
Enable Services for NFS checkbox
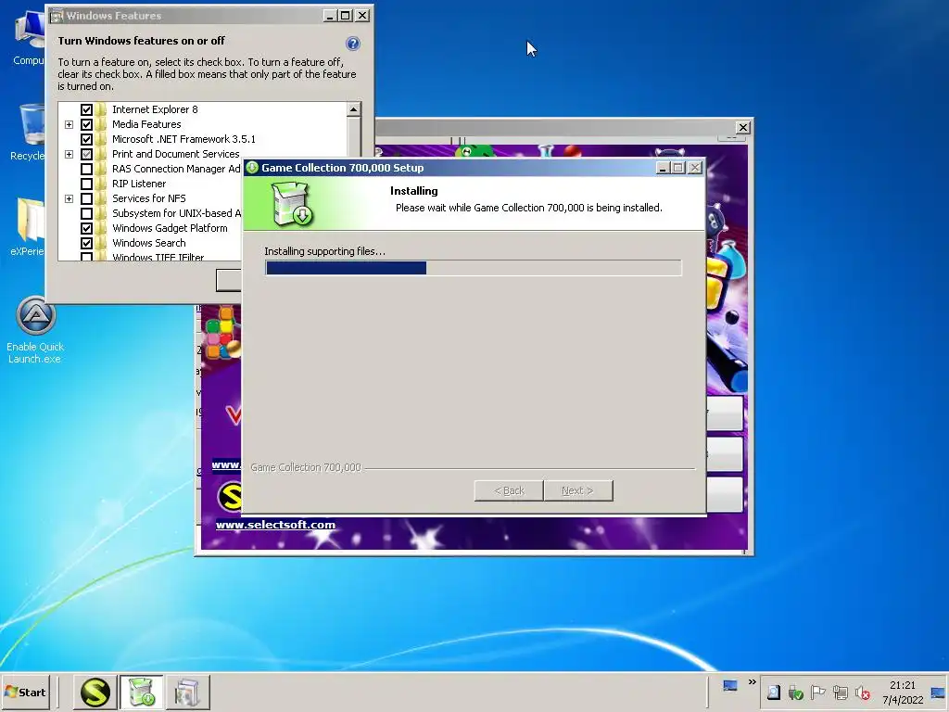(x=86, y=198)
